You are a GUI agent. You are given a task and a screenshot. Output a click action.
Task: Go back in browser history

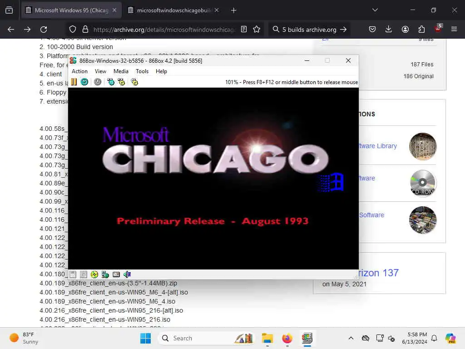pyautogui.click(x=11, y=30)
